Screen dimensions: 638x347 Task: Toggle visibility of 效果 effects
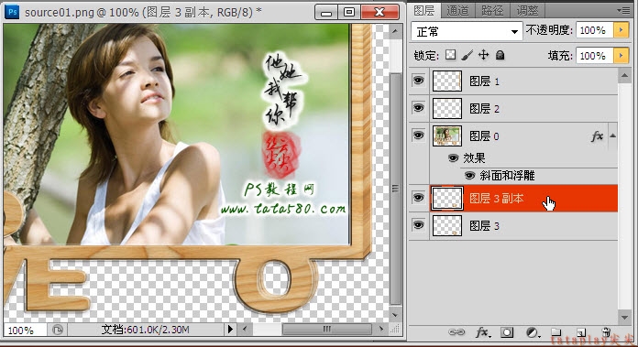point(453,157)
